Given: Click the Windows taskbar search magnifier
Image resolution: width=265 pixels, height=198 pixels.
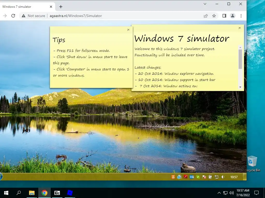Looking at the screenshot, I should pos(19,193).
